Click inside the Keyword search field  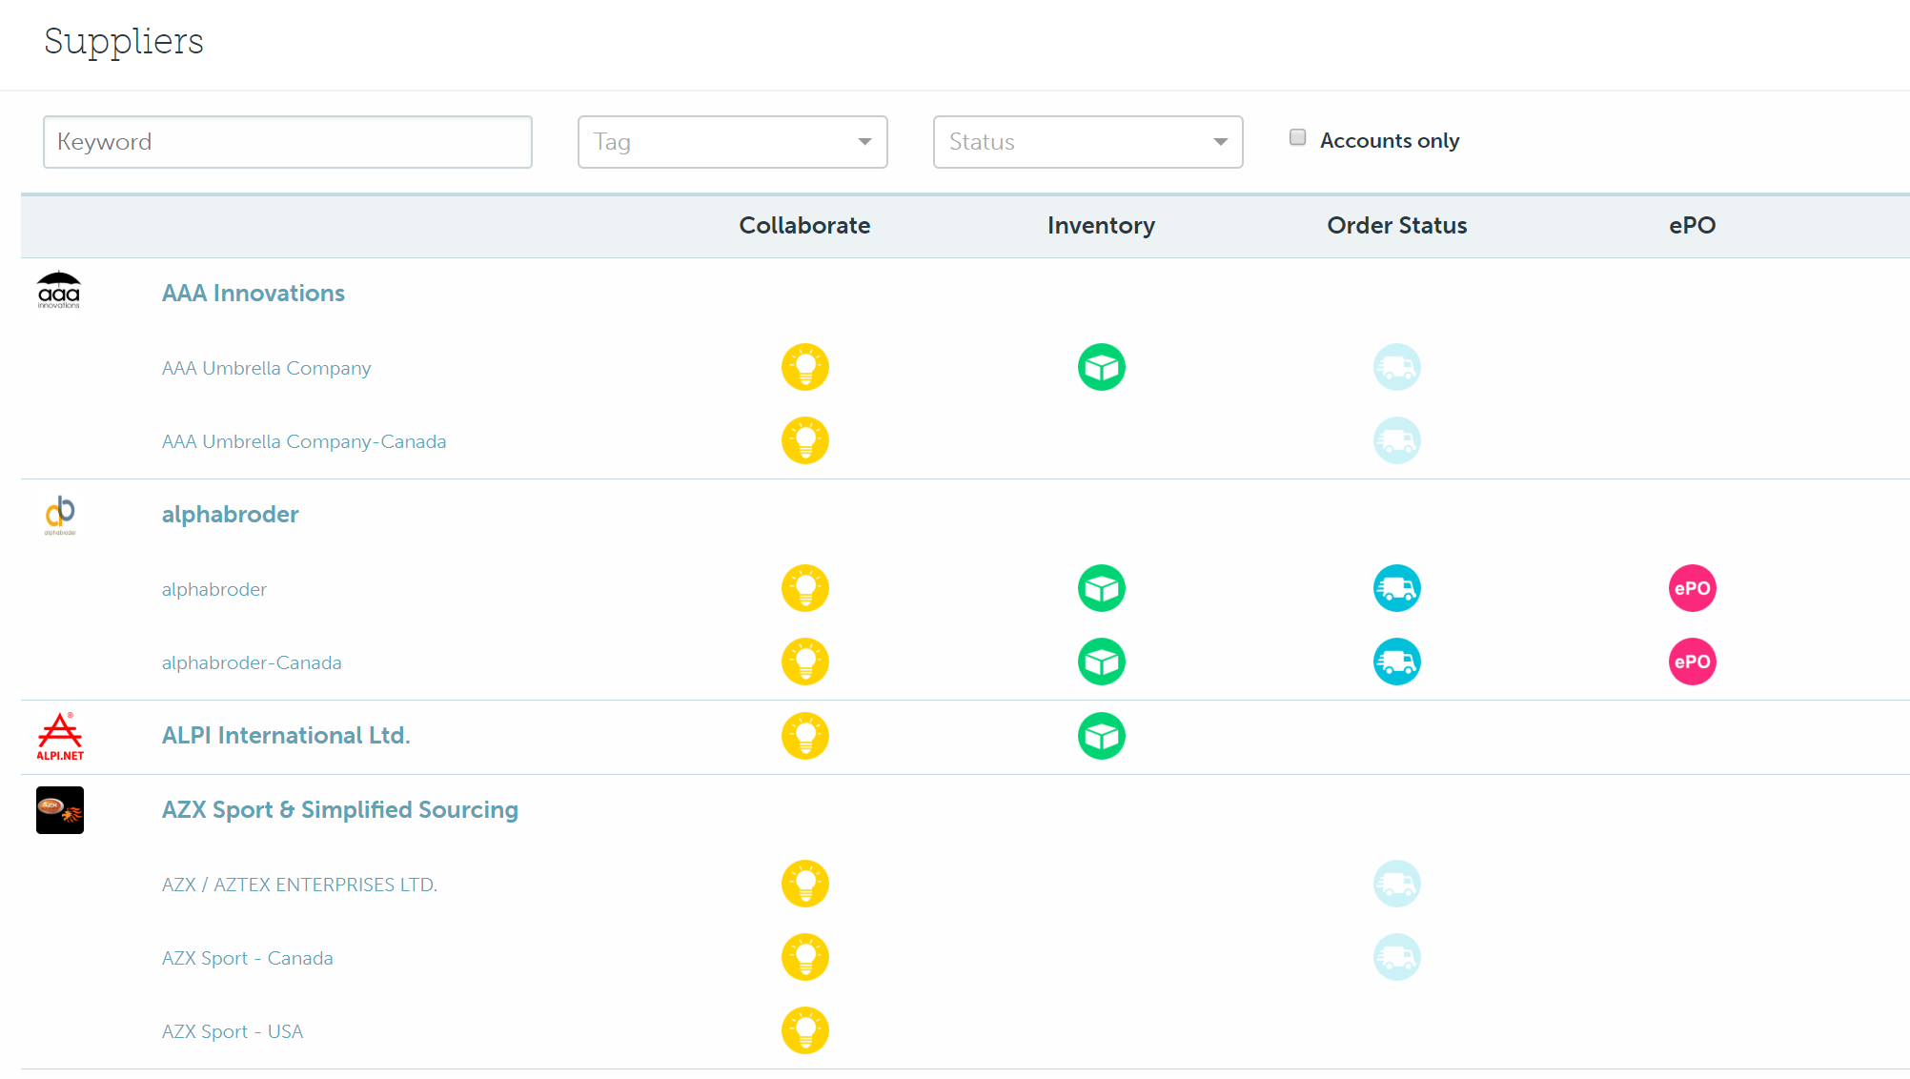(287, 141)
